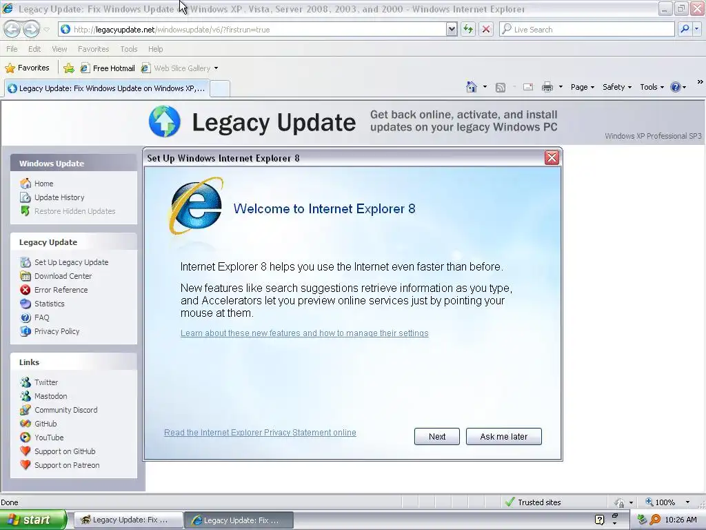Click the security shield icon in status bar

[620, 502]
